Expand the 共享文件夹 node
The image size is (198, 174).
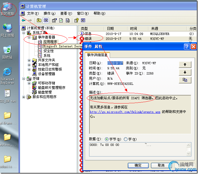pos(29,60)
